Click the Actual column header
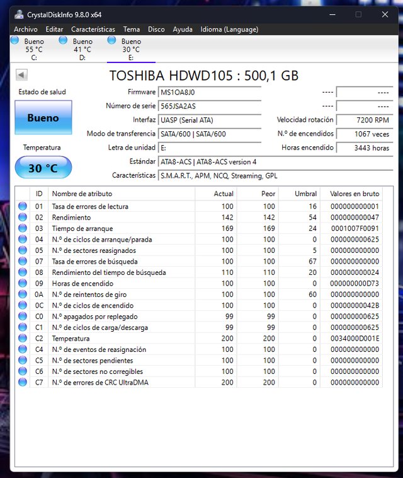Screen dimensions: 403x478 click(x=216, y=194)
